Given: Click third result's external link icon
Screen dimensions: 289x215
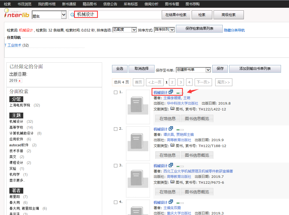Looking at the screenshot, I should pyautogui.click(x=171, y=165).
